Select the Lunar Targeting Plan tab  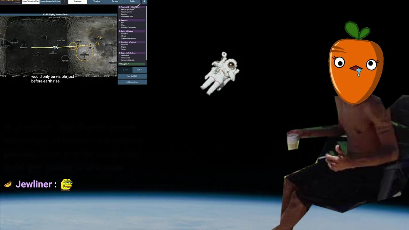click(x=31, y=1)
